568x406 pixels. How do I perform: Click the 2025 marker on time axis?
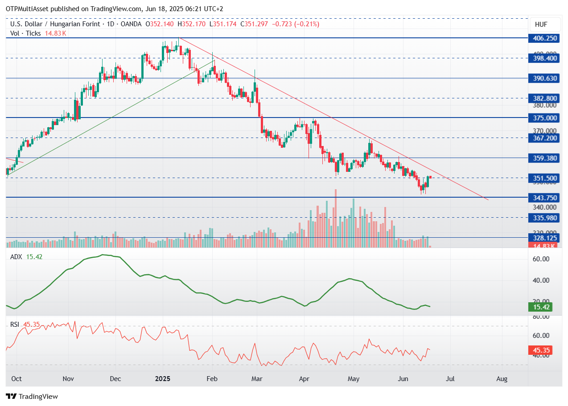(163, 379)
